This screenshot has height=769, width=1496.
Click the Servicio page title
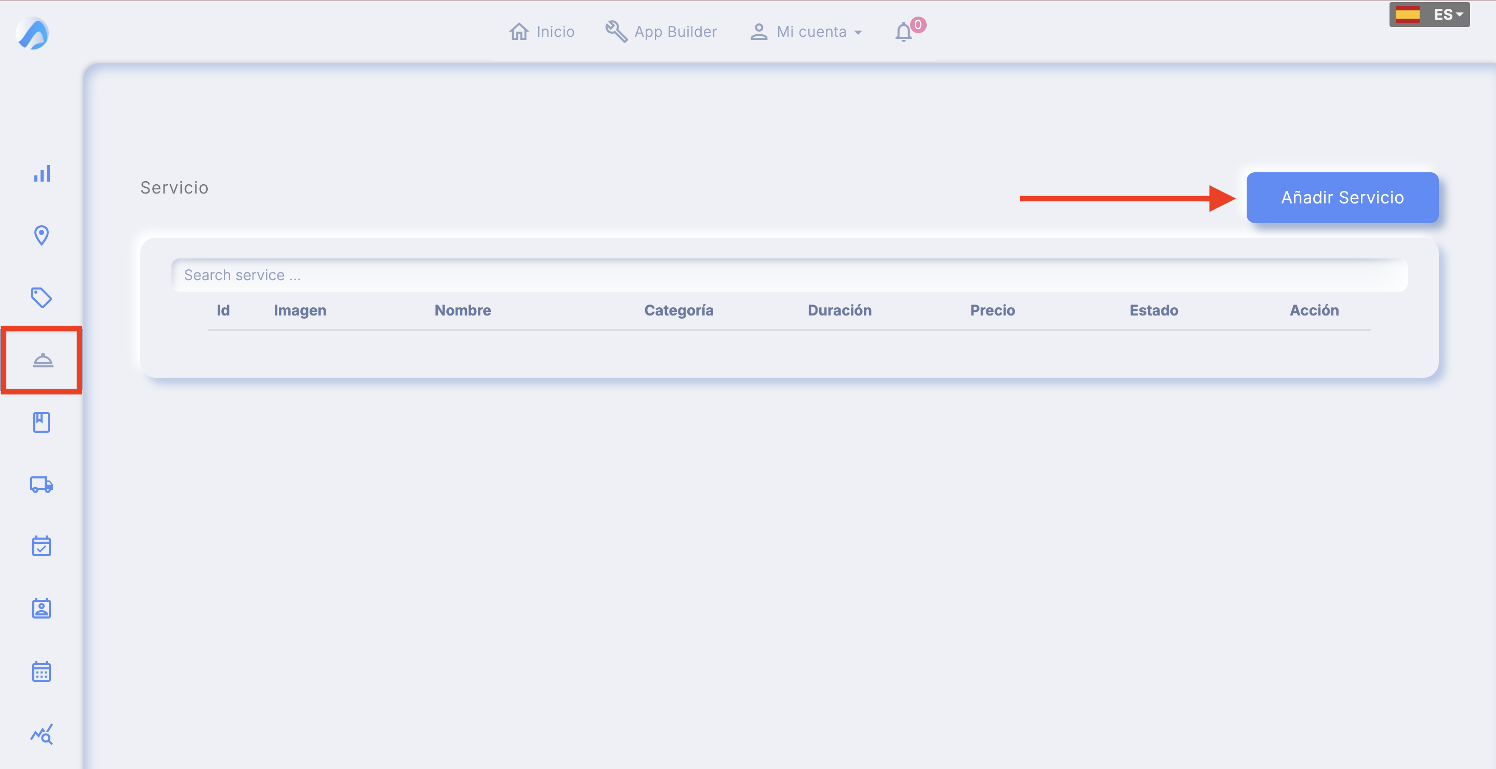point(174,188)
